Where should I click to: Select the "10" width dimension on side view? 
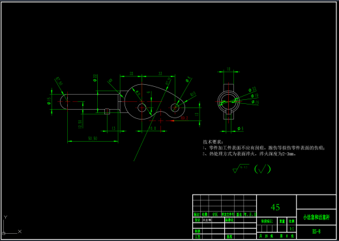coord(228,69)
